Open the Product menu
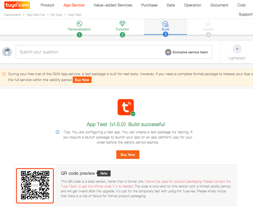 coord(47,5)
